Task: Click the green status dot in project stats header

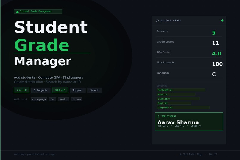Action: point(222,21)
